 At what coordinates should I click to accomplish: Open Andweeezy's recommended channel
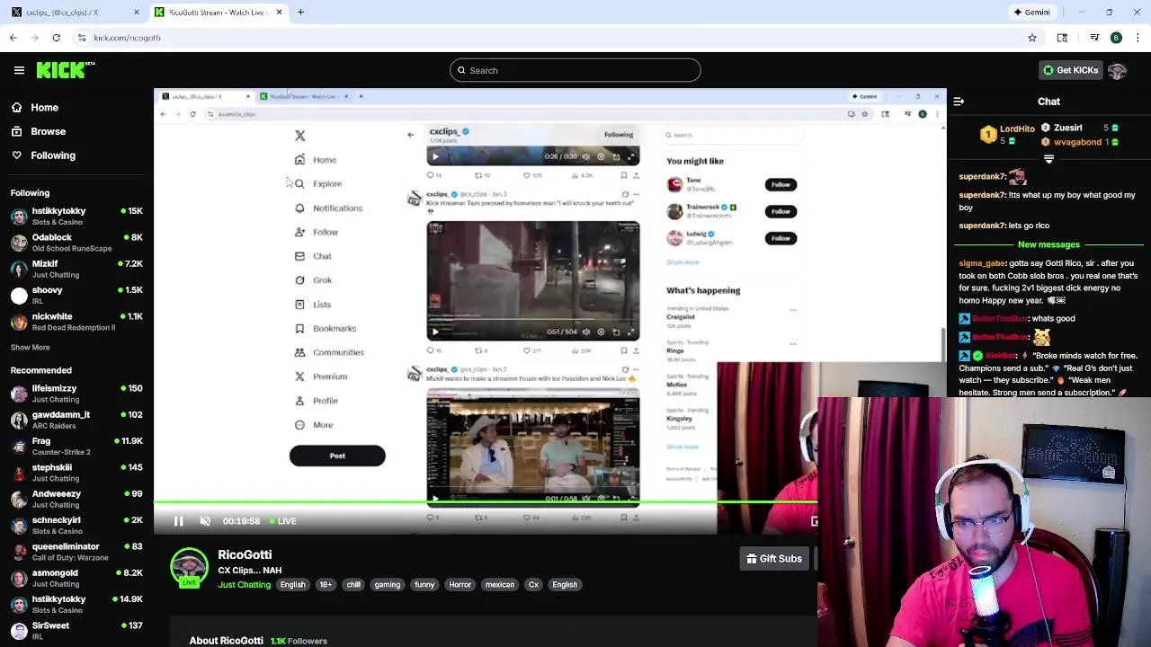pyautogui.click(x=76, y=499)
